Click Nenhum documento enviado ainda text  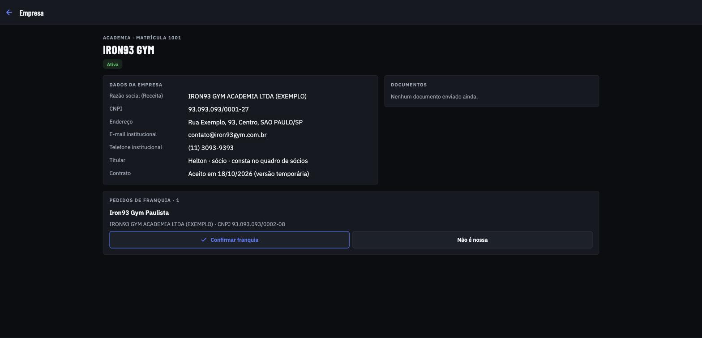click(434, 97)
